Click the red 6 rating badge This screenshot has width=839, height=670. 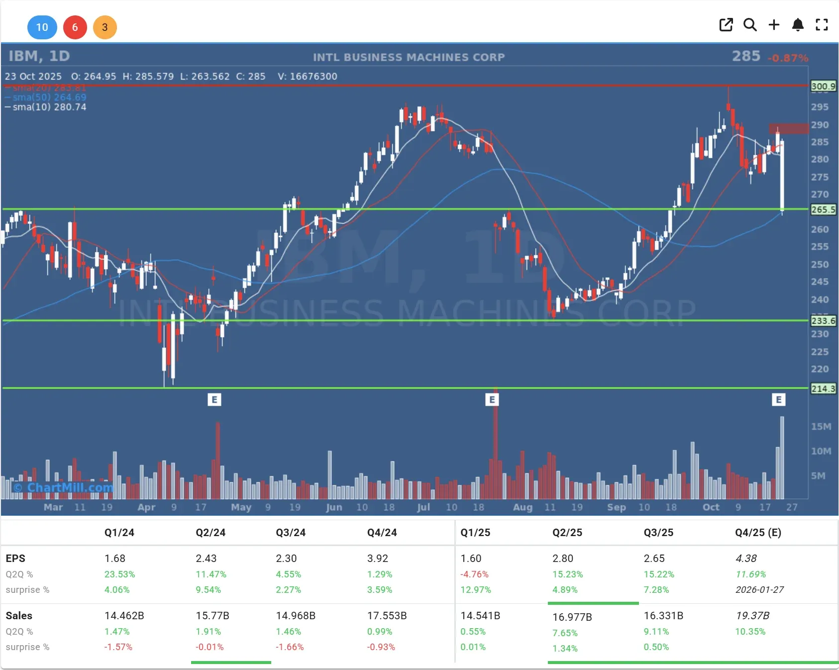pos(75,27)
